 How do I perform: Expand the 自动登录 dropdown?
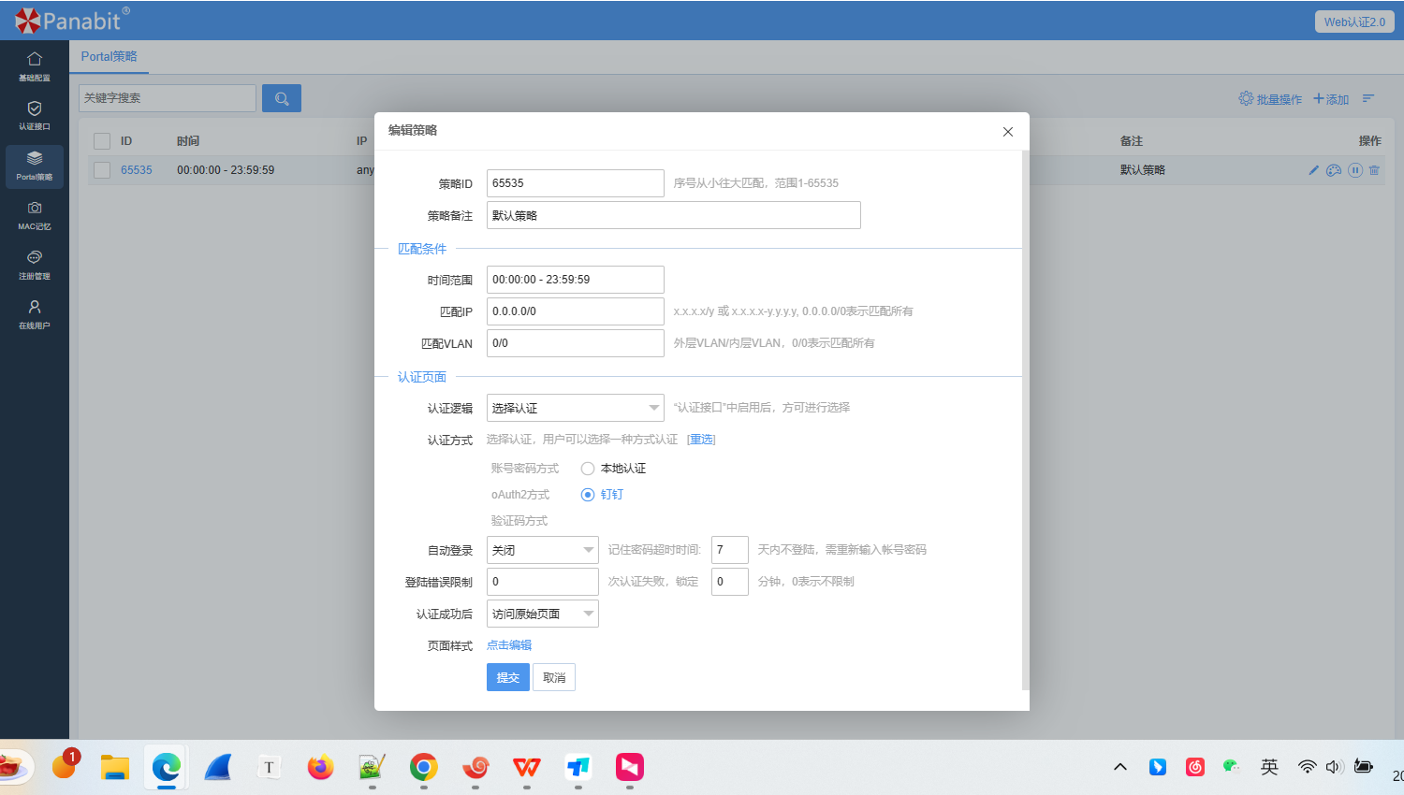click(x=543, y=550)
